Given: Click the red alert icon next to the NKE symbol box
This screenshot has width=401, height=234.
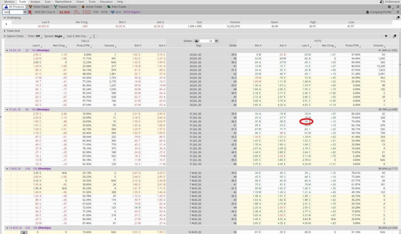Looking at the screenshot, I should click(x=30, y=12).
